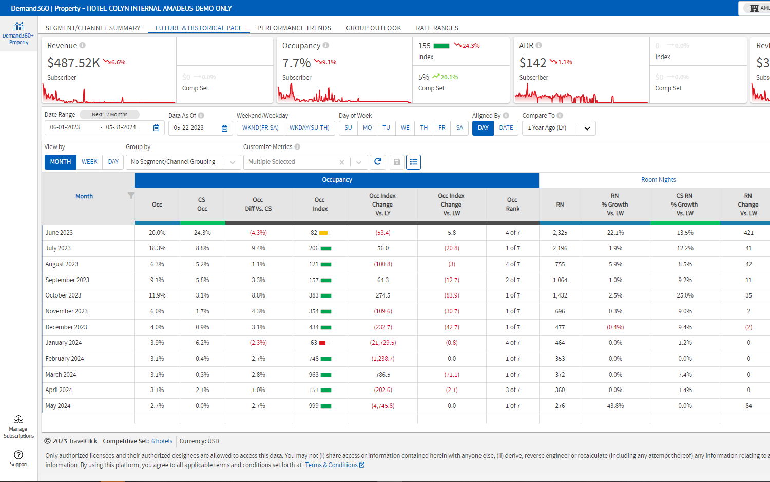Screen dimensions: 770x482
Task: Click the save view disk icon
Action: pyautogui.click(x=397, y=162)
